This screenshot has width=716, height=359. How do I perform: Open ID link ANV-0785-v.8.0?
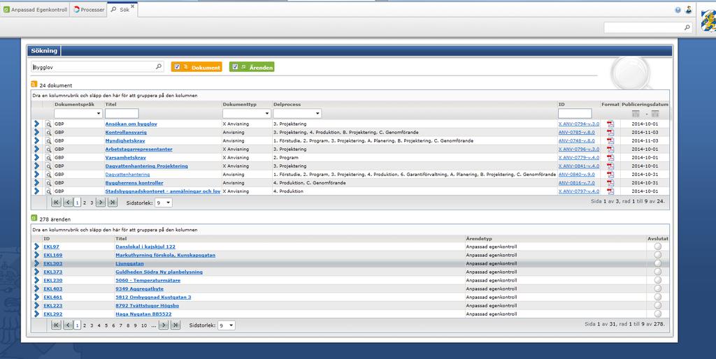click(x=576, y=132)
